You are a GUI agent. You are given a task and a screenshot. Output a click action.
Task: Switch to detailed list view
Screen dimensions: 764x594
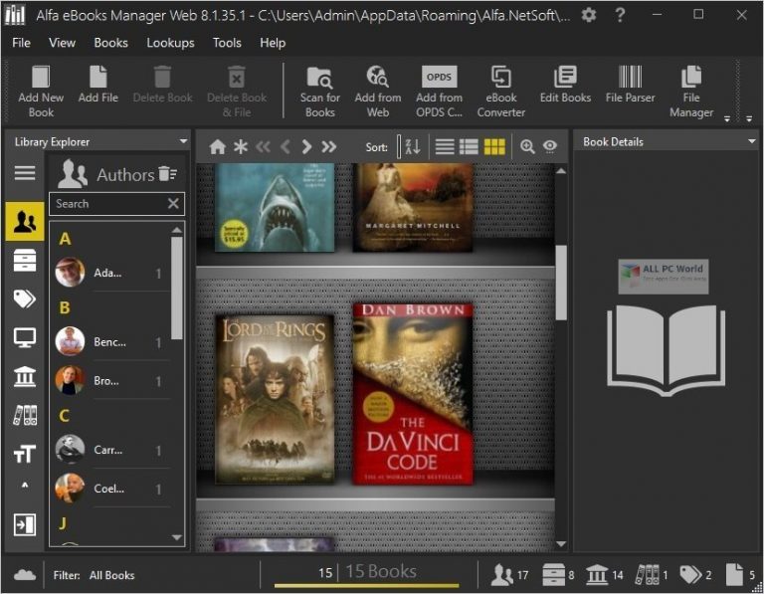[x=469, y=146]
